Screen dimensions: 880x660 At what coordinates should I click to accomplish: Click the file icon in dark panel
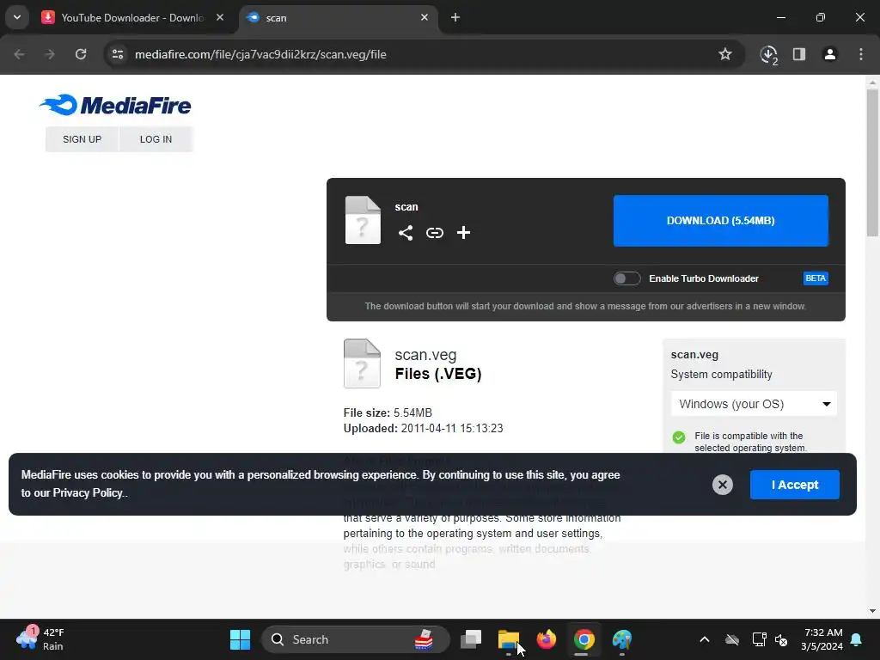pos(363,220)
